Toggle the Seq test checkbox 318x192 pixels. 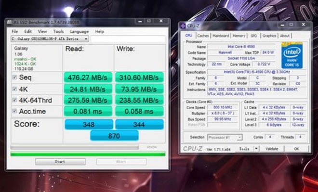point(14,77)
